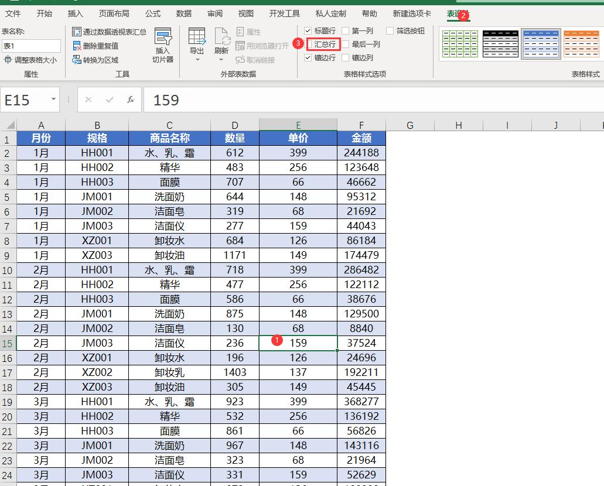Click Insert Slicer (插入切片器) icon
The height and width of the screenshot is (486, 604).
(x=163, y=36)
